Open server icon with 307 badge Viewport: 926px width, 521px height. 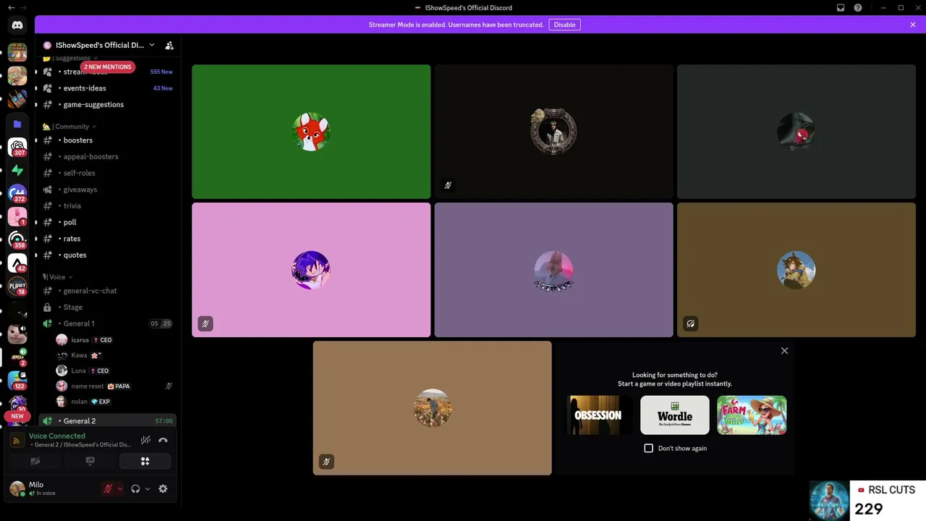pos(17,147)
